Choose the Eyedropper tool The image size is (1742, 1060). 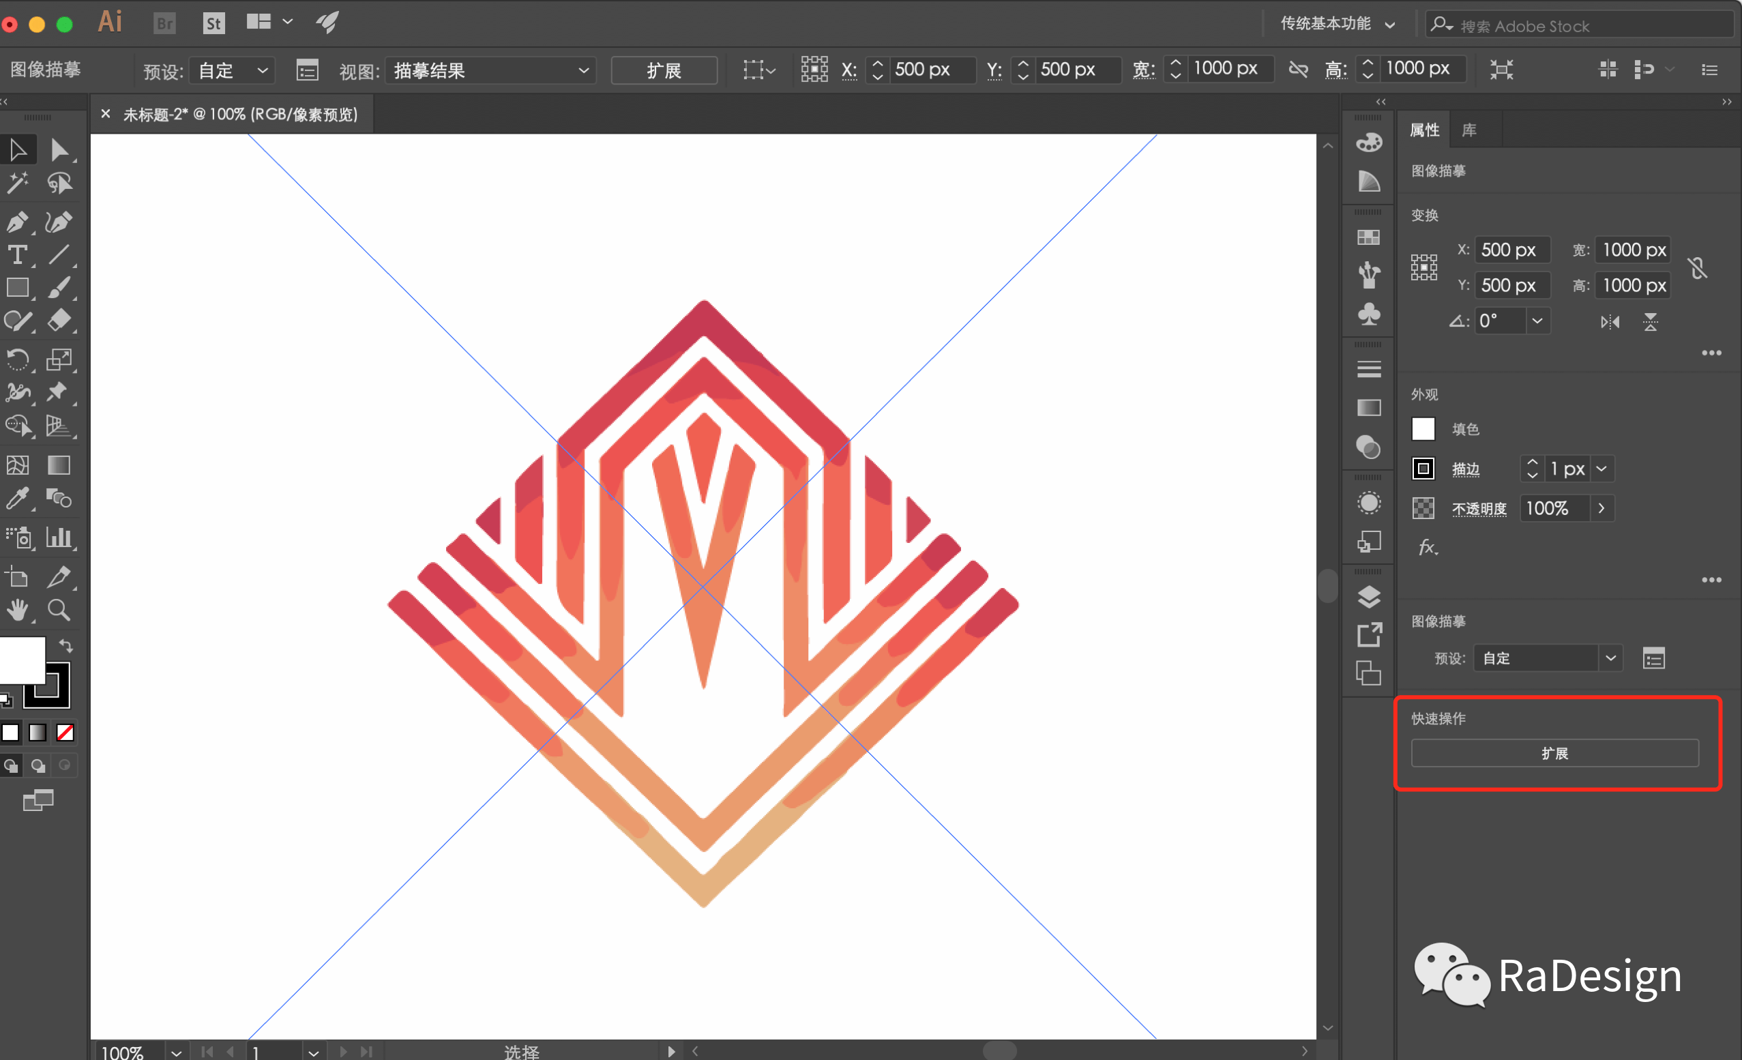point(18,499)
